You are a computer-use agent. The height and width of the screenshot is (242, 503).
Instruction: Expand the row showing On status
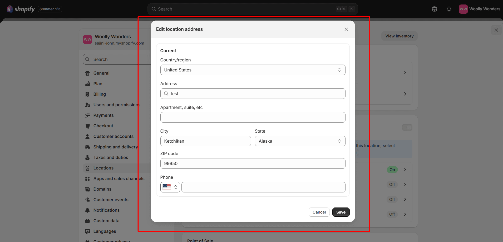405,170
